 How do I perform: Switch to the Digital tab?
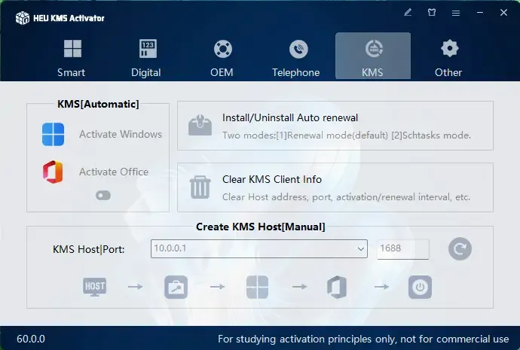point(146,57)
